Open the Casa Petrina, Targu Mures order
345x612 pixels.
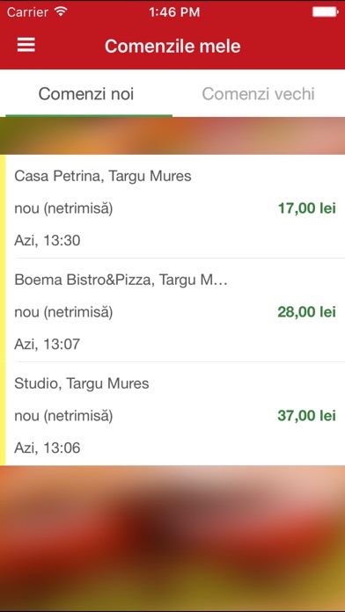(x=175, y=207)
